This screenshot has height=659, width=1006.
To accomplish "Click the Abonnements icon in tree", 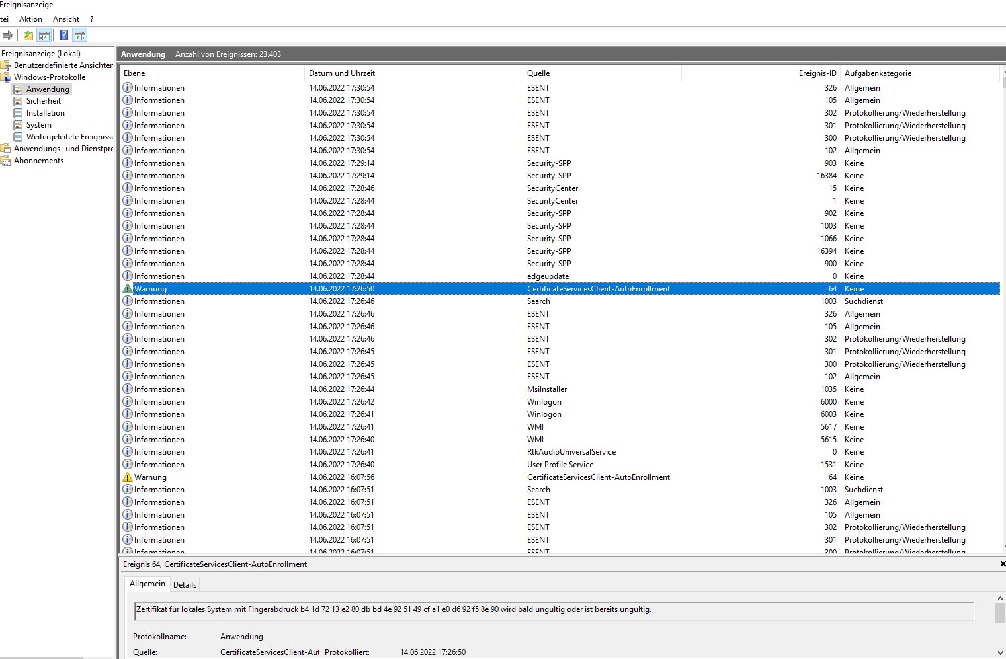I will (5, 161).
